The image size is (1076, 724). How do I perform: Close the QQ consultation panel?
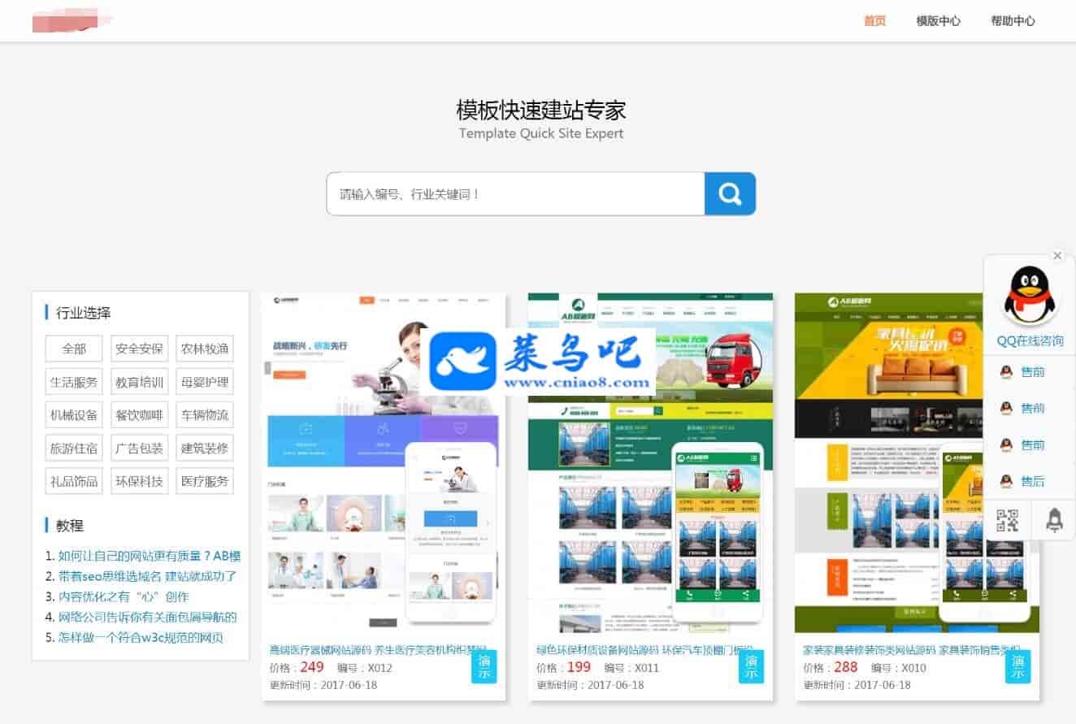[1057, 256]
